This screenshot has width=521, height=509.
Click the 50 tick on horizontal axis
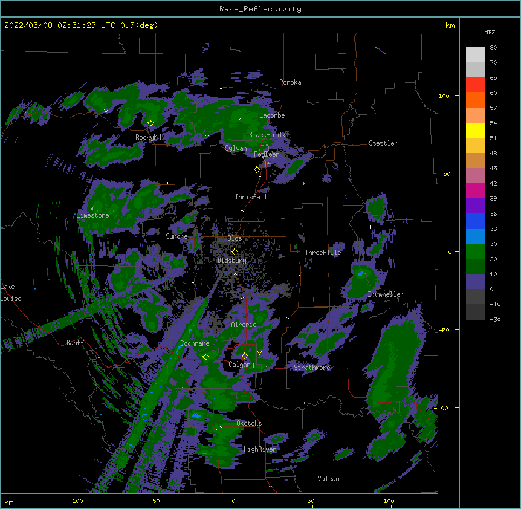pos(311,501)
